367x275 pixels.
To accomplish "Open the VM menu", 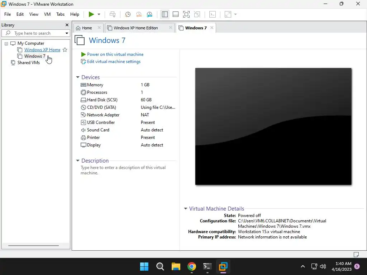I will pos(47,14).
